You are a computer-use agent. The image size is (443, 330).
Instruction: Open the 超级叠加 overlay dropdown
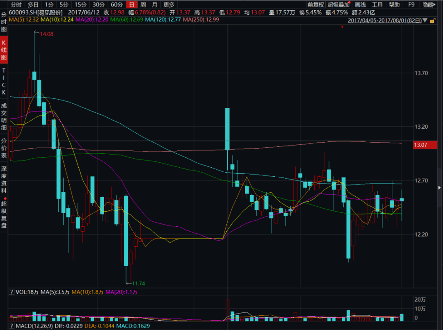(339, 5)
